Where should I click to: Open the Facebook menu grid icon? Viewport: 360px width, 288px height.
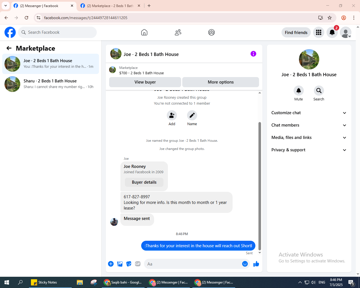(319, 32)
